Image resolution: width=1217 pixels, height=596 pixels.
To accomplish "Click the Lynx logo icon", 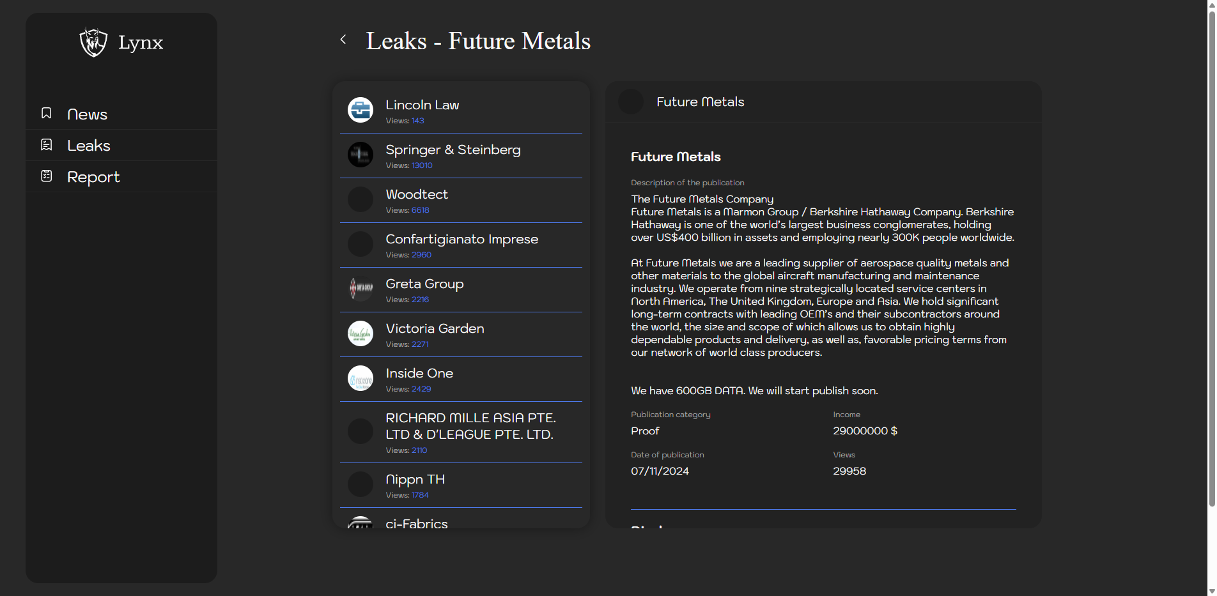I will click(93, 42).
